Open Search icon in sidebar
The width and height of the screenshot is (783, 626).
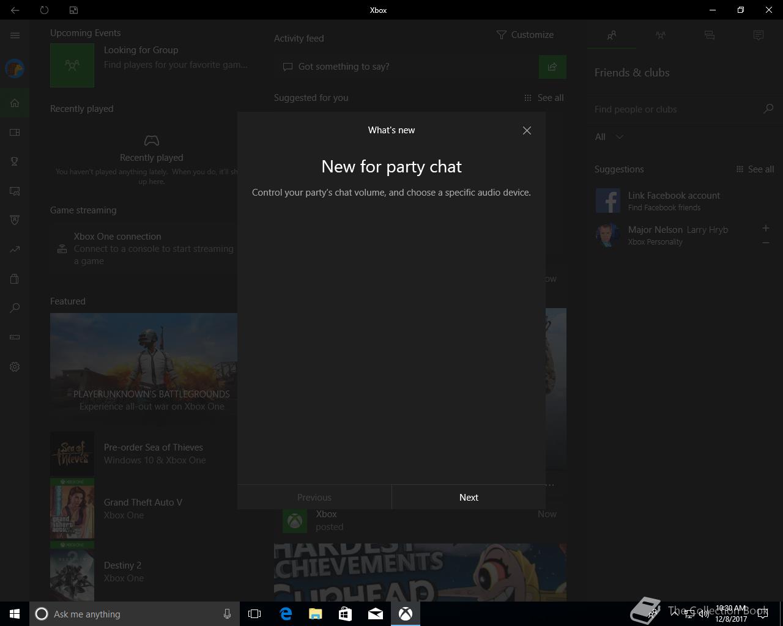(15, 308)
